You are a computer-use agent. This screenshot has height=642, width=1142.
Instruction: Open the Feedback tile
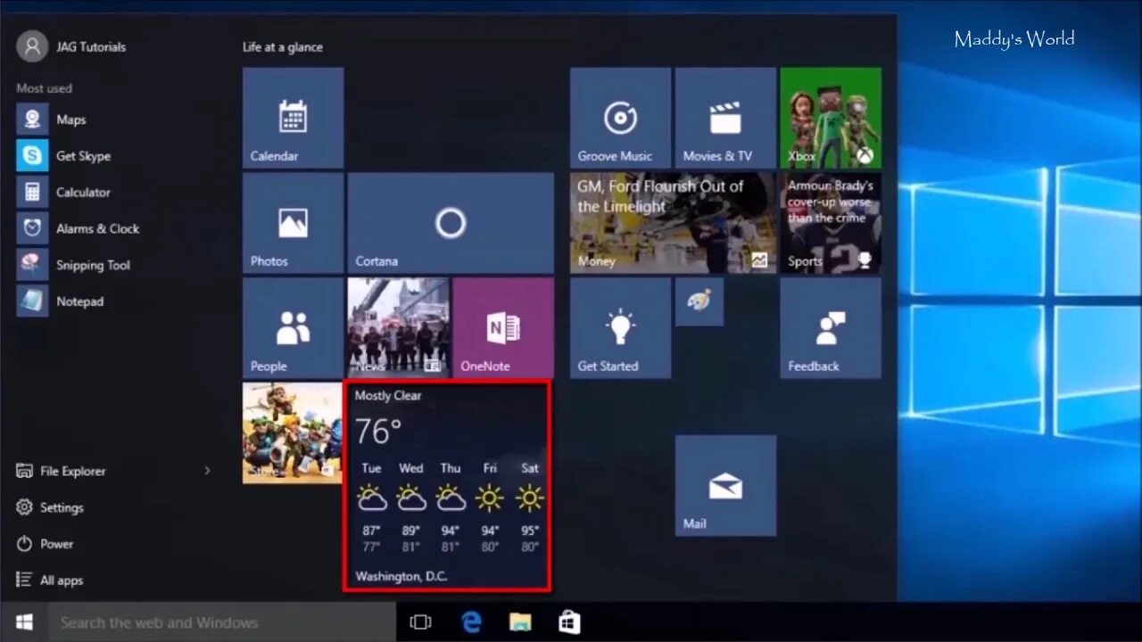[831, 328]
